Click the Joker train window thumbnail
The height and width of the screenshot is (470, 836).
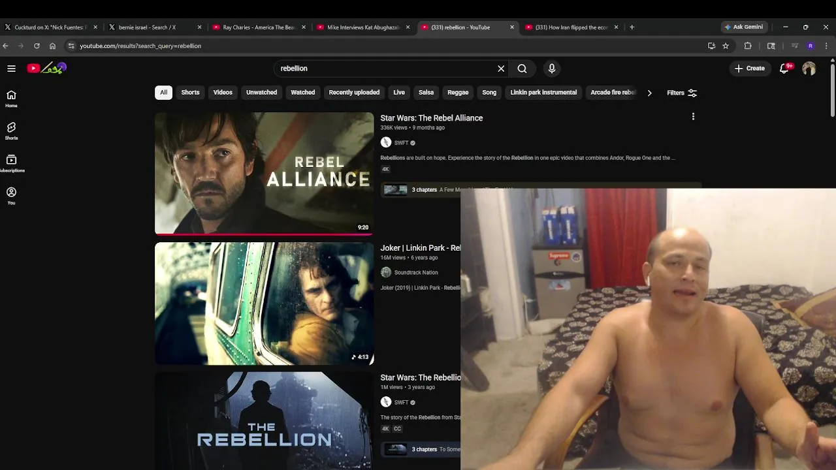click(264, 304)
